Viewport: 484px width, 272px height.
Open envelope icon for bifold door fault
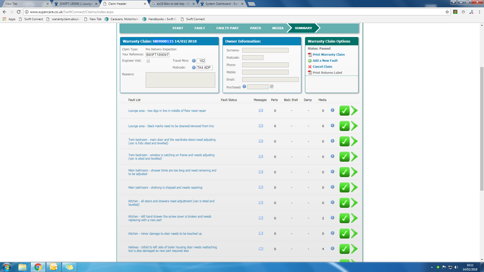[x=261, y=249]
